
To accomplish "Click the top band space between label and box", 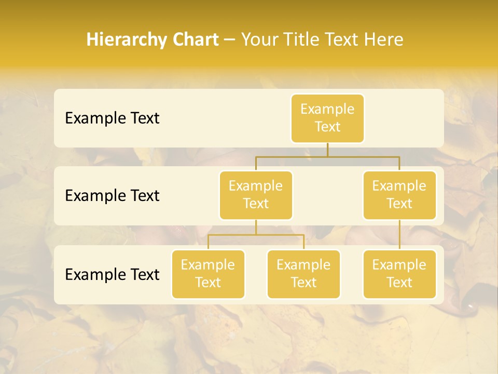I will pos(223,118).
